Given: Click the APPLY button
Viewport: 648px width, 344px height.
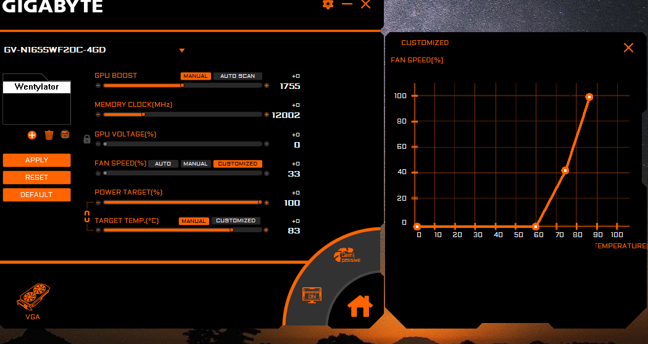Looking at the screenshot, I should [x=37, y=160].
